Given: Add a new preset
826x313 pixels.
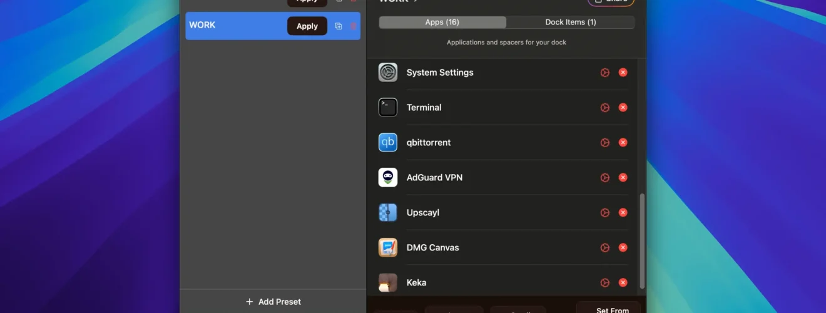Looking at the screenshot, I should [273, 302].
